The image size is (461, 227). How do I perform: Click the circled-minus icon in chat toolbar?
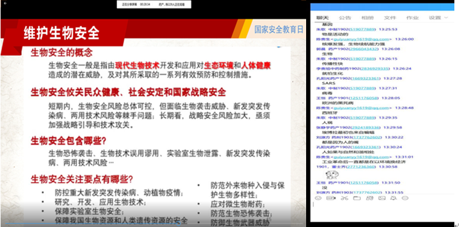click(405, 198)
